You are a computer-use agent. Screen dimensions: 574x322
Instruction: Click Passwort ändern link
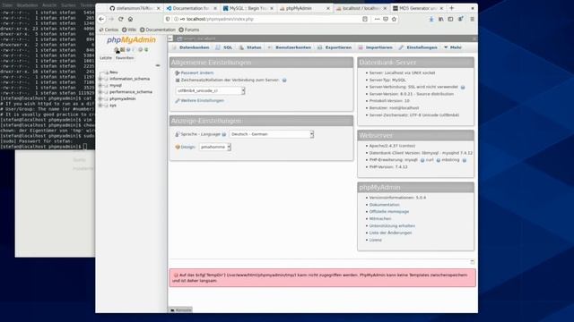[197, 73]
